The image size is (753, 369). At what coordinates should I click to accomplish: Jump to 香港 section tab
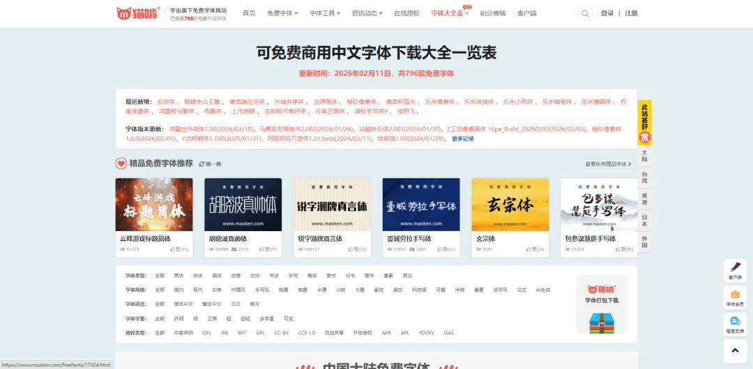644,199
